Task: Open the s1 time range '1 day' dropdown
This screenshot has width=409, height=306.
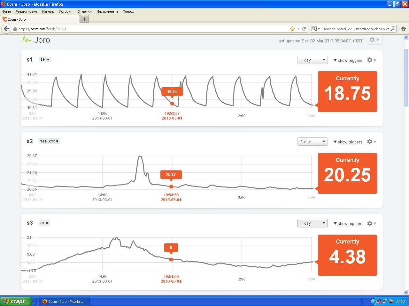Action: 313,60
